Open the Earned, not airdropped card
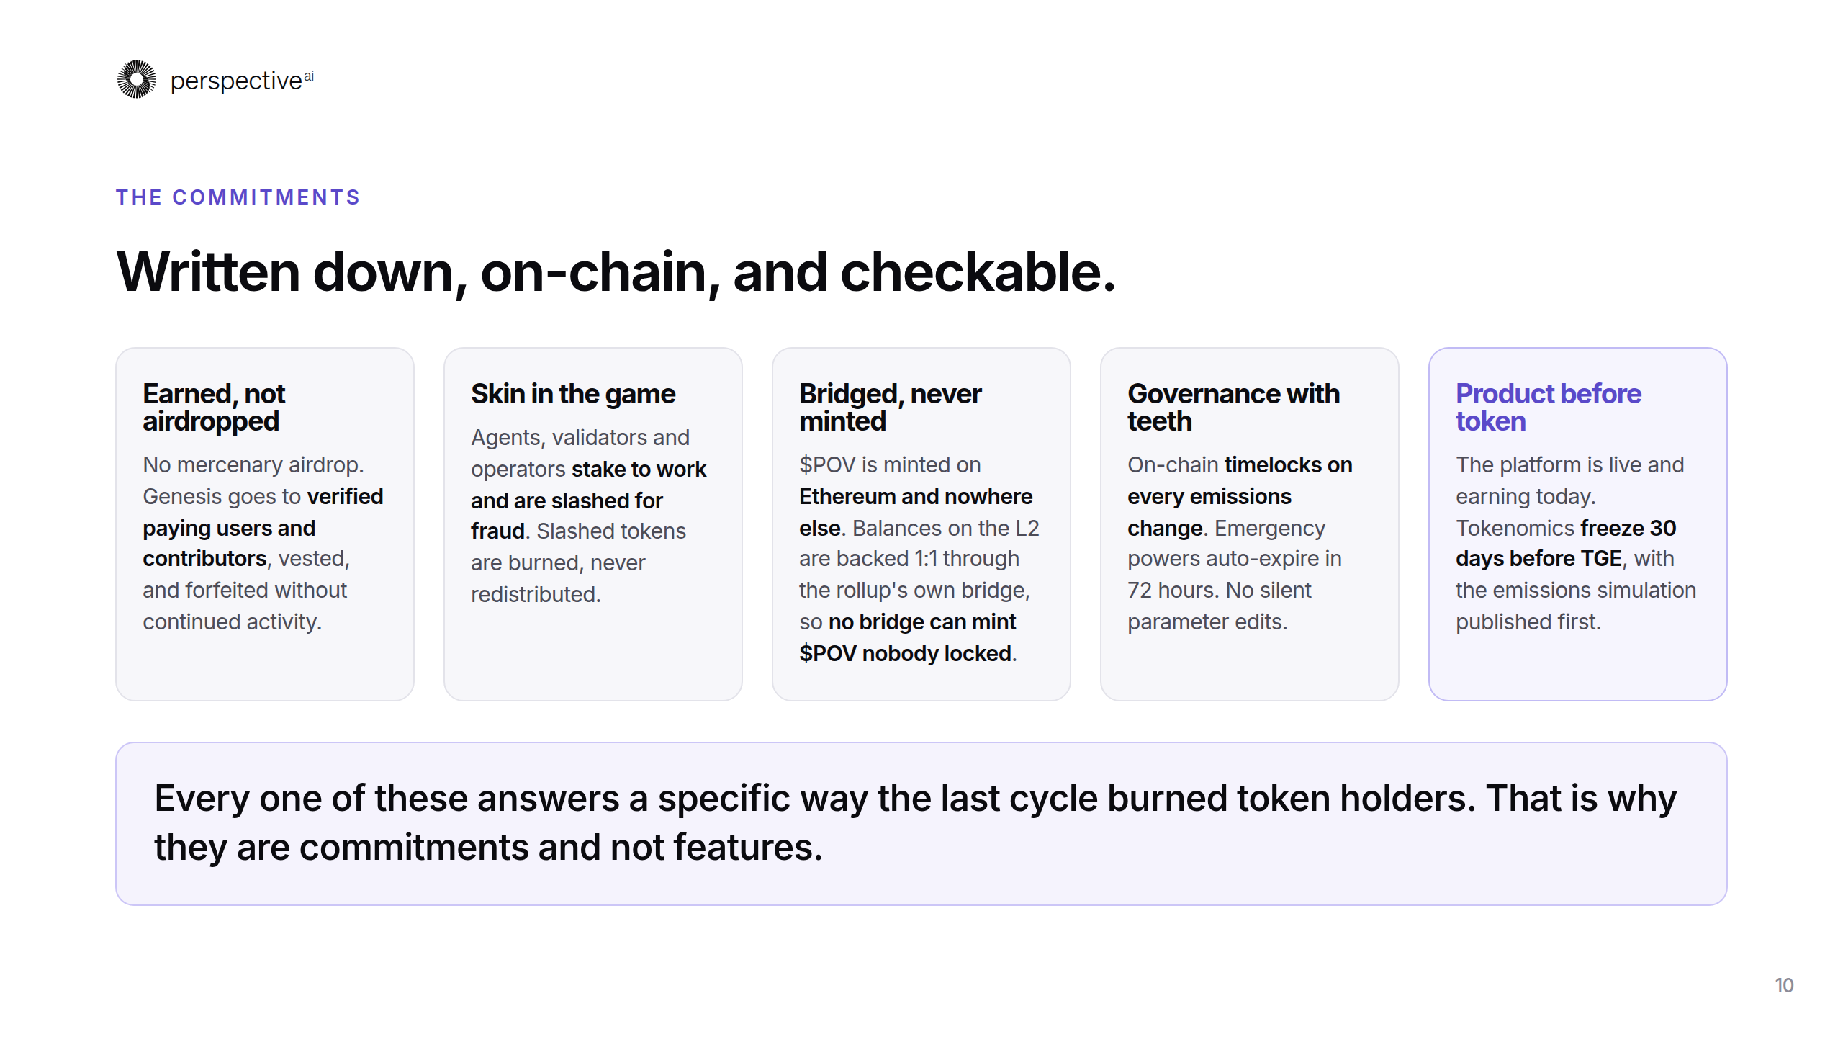 pyautogui.click(x=265, y=524)
